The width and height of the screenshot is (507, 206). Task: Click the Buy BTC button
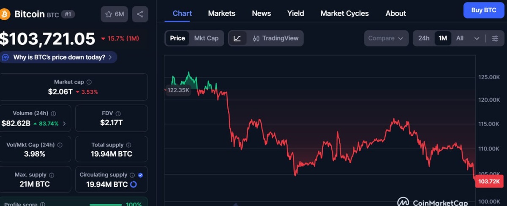[x=484, y=10]
